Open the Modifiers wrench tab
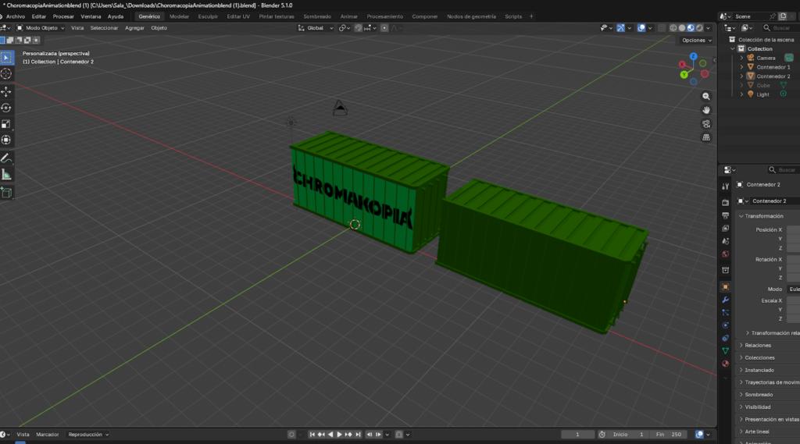This screenshot has width=800, height=444. click(725, 300)
